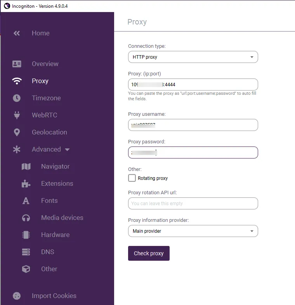Open the Connection type dropdown
Image resolution: width=295 pixels, height=305 pixels.
coord(193,57)
